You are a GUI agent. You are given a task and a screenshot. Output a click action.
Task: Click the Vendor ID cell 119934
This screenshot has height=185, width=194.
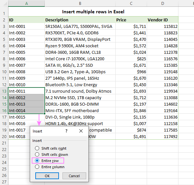pos(163,91)
